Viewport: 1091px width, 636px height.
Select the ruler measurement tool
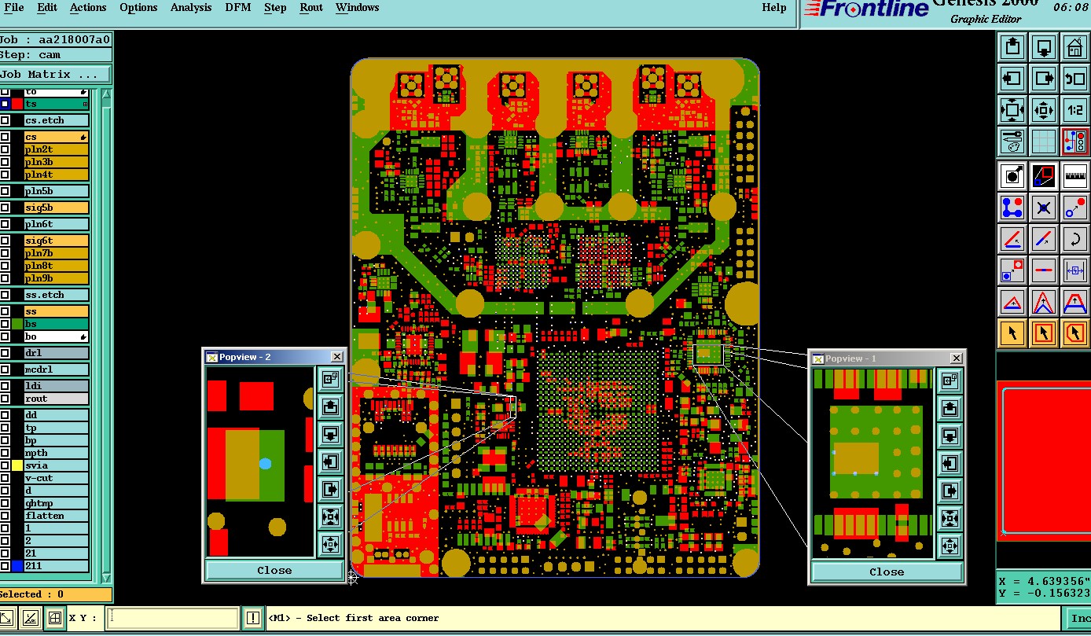pyautogui.click(x=1074, y=175)
